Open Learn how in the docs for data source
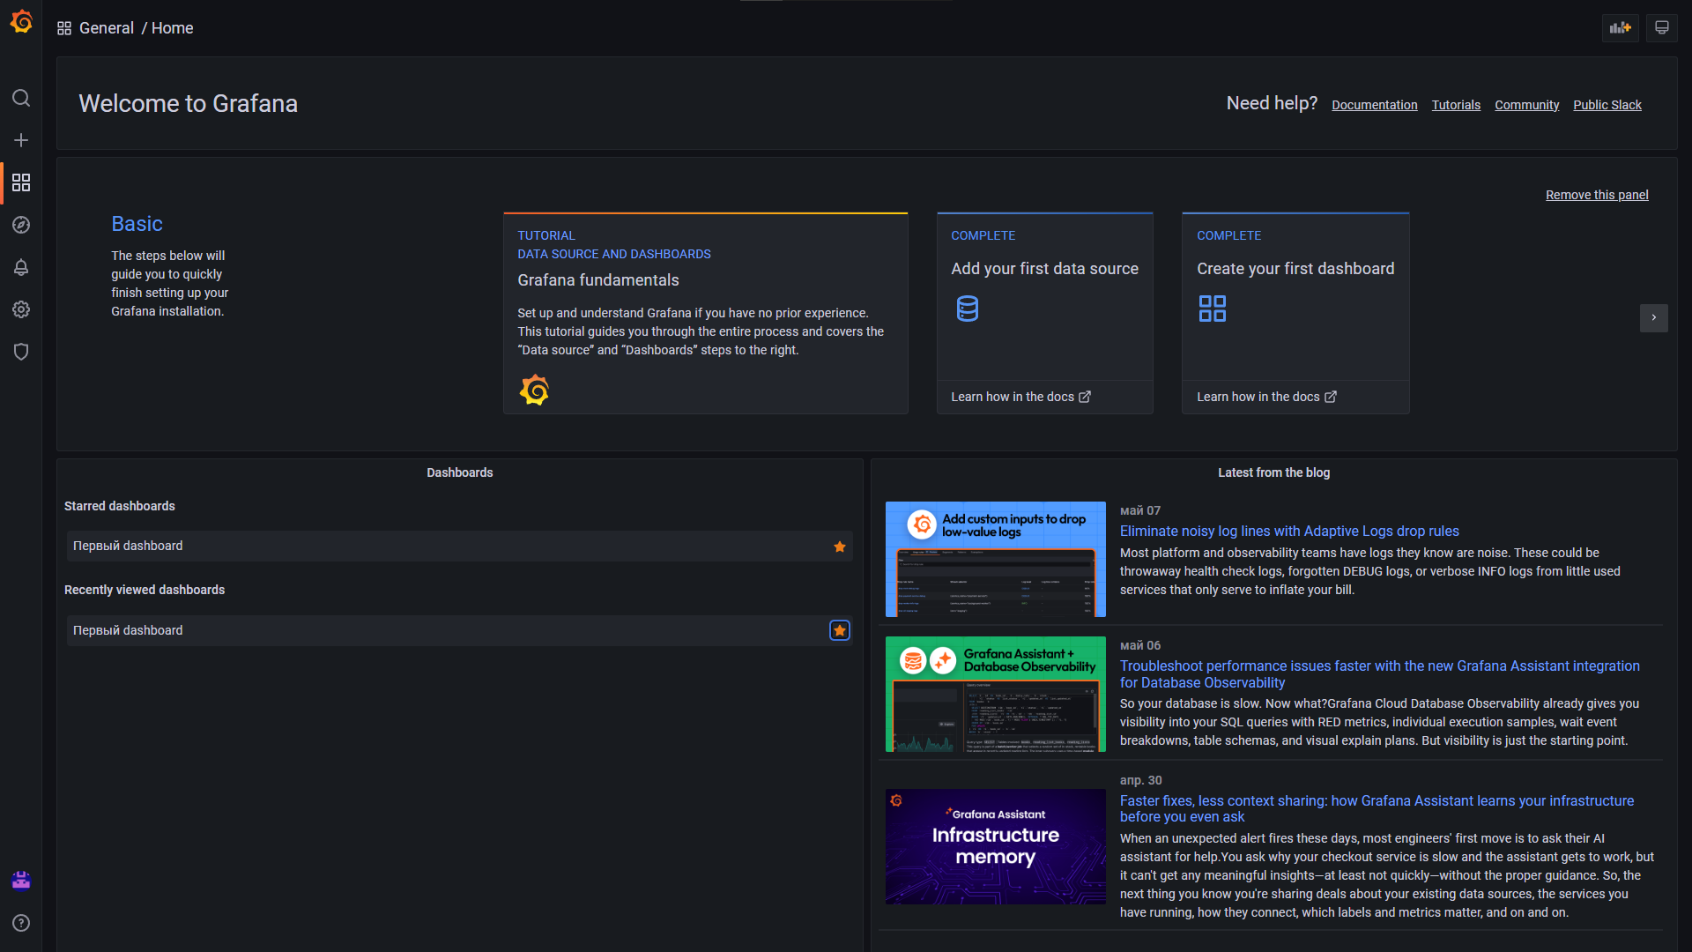 pyautogui.click(x=1020, y=397)
